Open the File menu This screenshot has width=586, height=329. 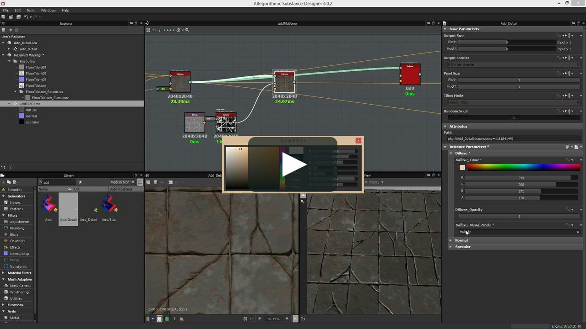pyautogui.click(x=6, y=10)
